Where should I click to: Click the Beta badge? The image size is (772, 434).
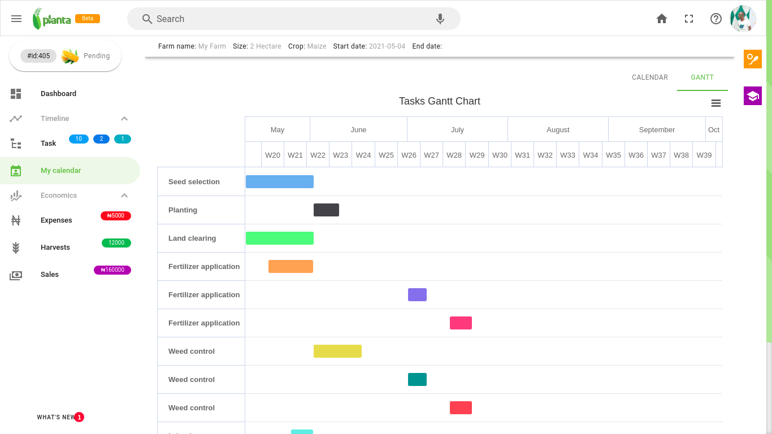coord(88,19)
